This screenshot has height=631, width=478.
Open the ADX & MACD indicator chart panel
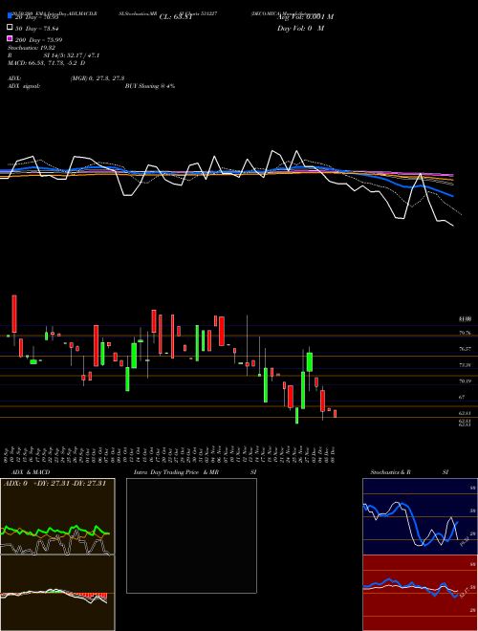pos(57,555)
